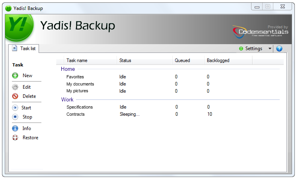The height and width of the screenshot is (179, 298).
Task: Click Queued value for My documents
Action: pos(176,84)
